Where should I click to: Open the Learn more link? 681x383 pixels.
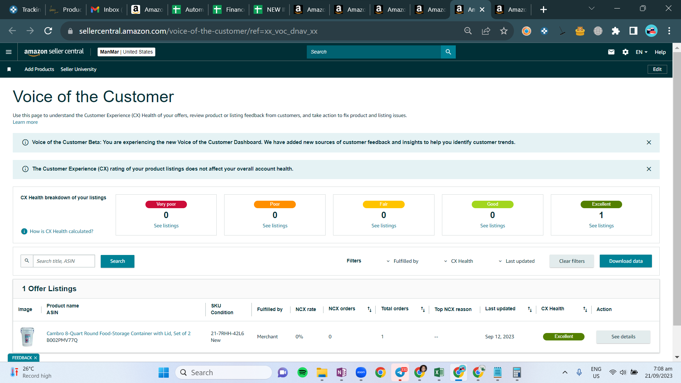coord(25,122)
